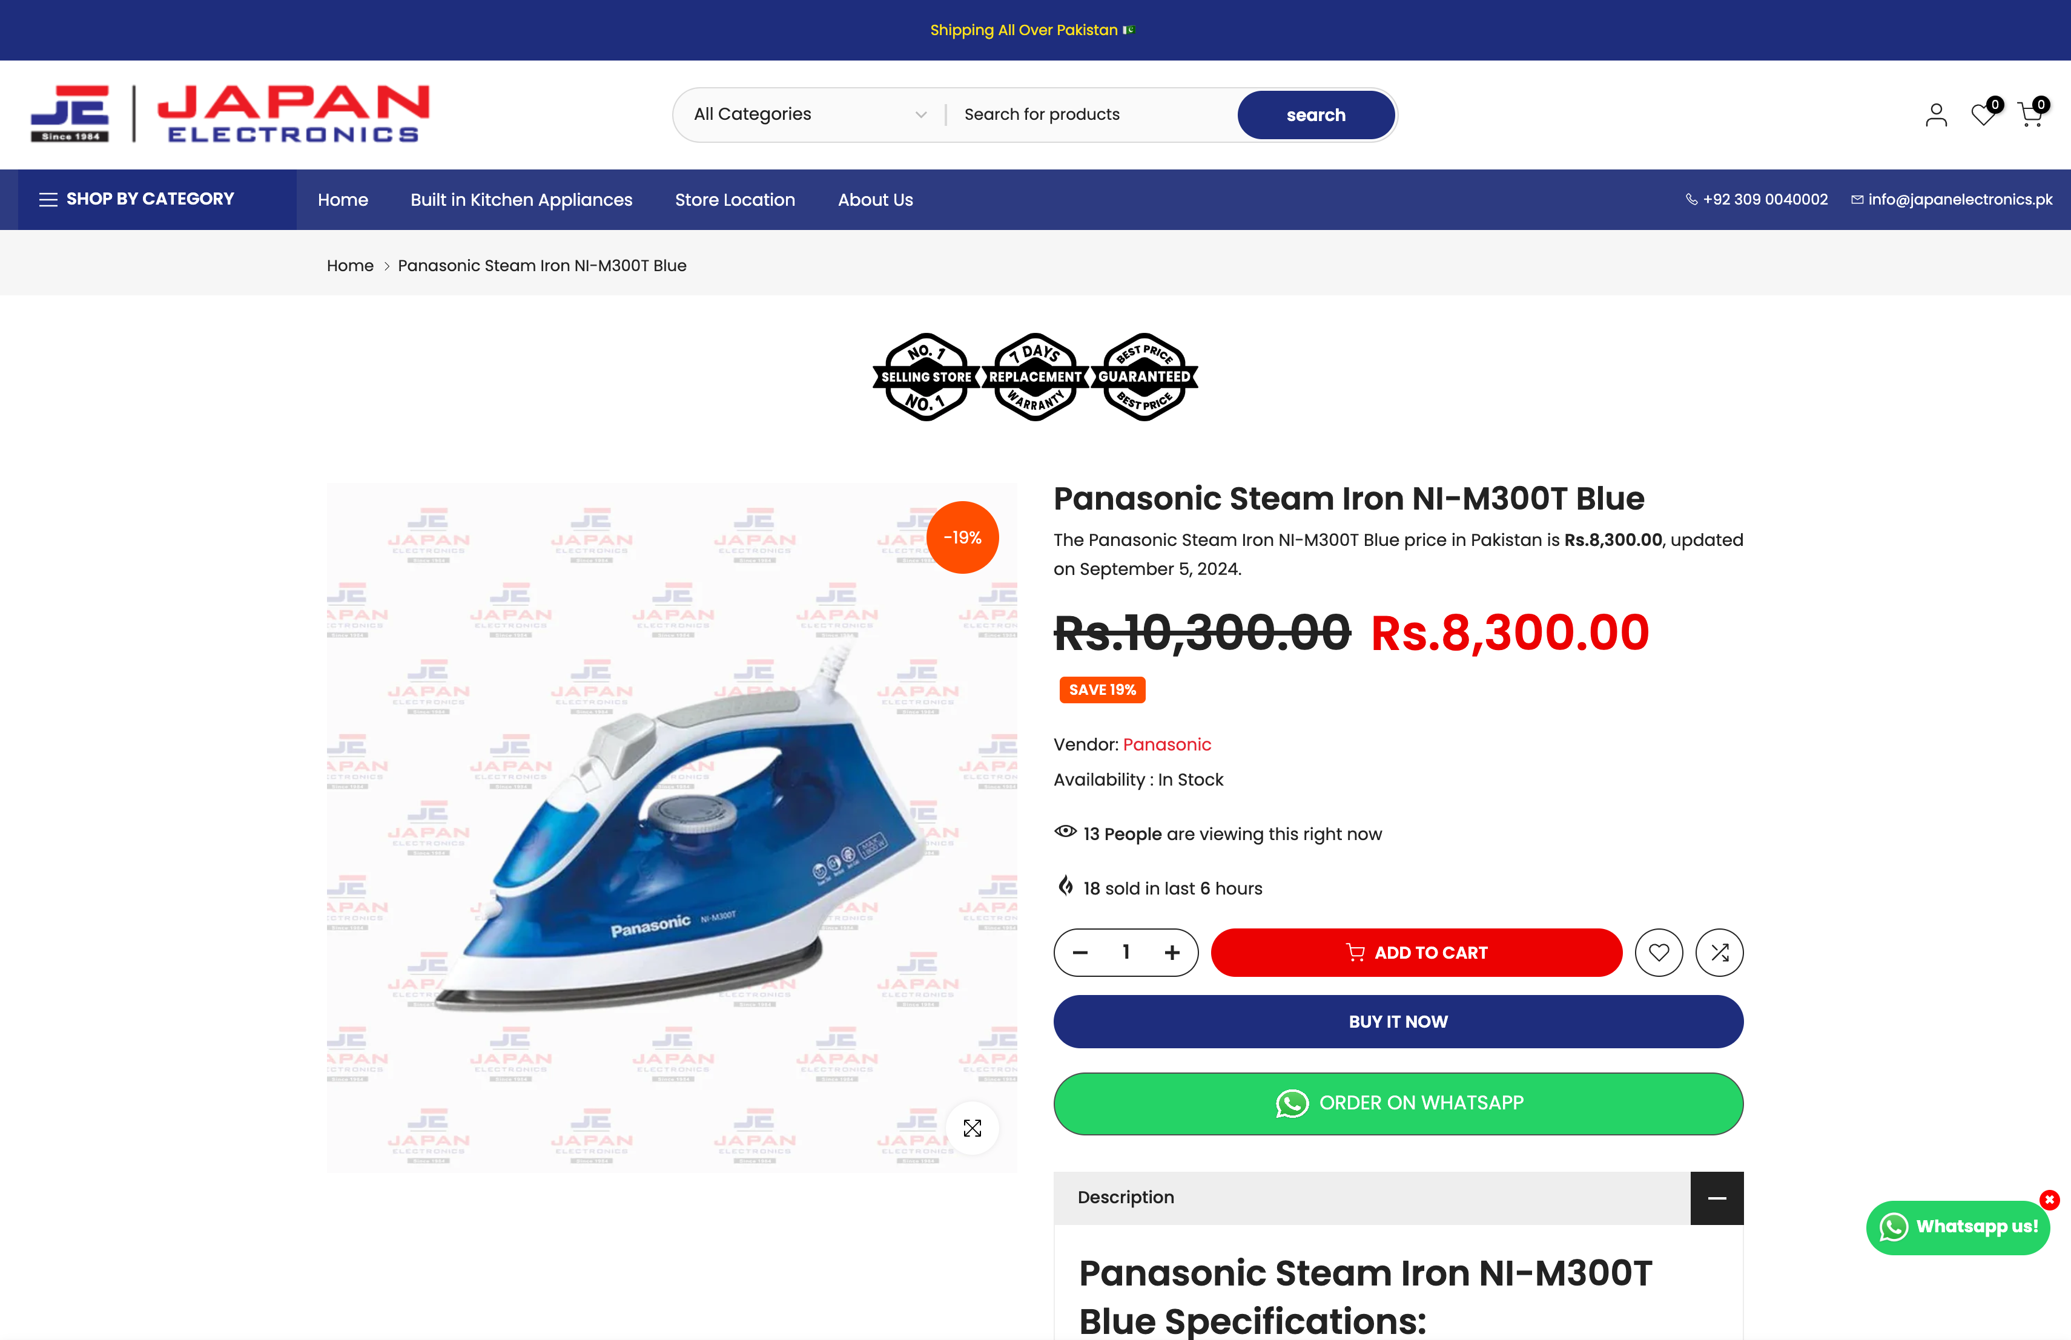This screenshot has height=1340, width=2071.
Task: Open the Store Location page
Action: point(735,199)
